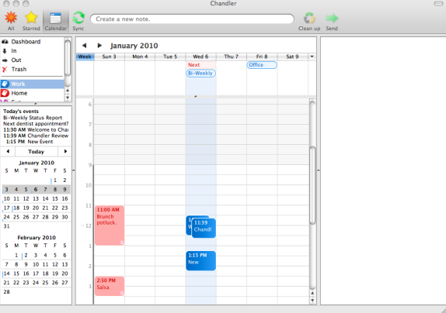Toggle the Home collection checkbox icon
This screenshot has width=446, height=313.
(x=5, y=93)
